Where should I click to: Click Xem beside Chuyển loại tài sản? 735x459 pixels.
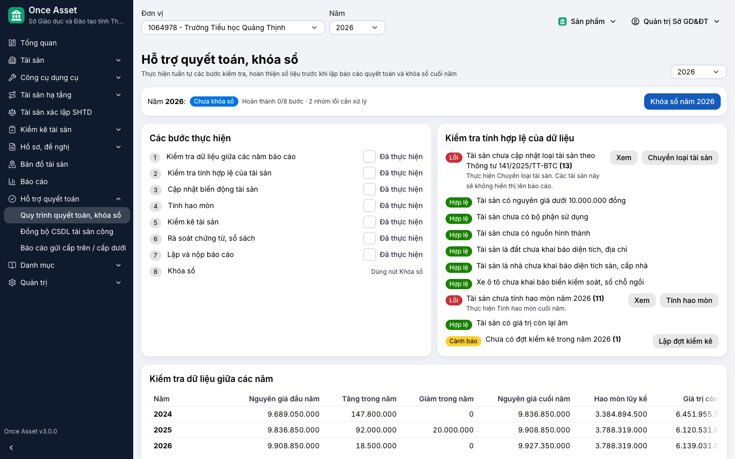(624, 158)
